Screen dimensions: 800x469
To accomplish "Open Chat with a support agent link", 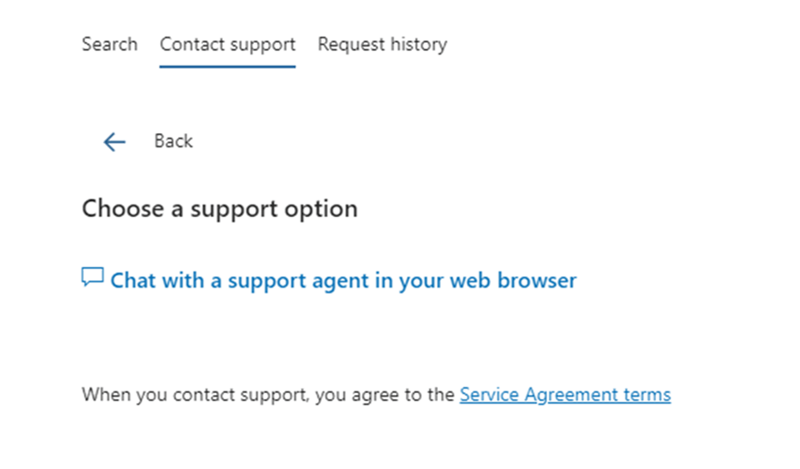I will pyautogui.click(x=343, y=281).
